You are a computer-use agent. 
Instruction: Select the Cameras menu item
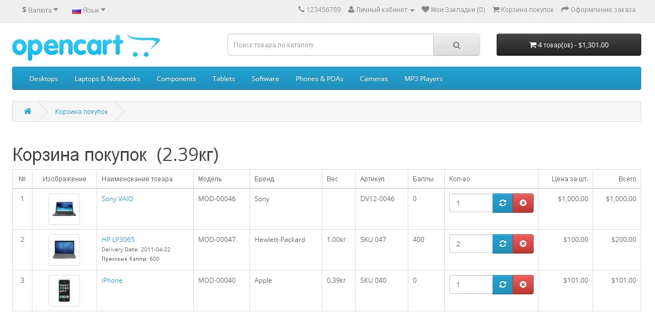pos(374,78)
